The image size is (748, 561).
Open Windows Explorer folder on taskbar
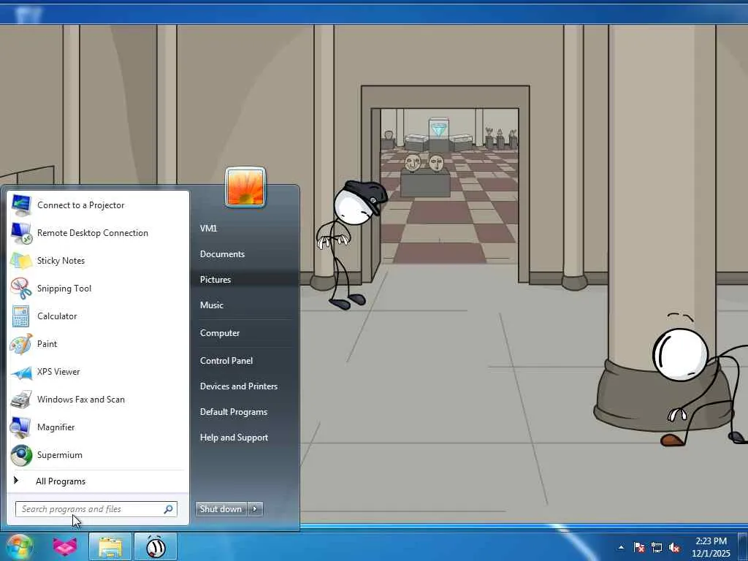click(x=110, y=546)
